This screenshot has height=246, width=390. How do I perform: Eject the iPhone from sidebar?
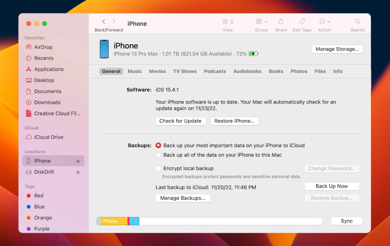click(78, 161)
